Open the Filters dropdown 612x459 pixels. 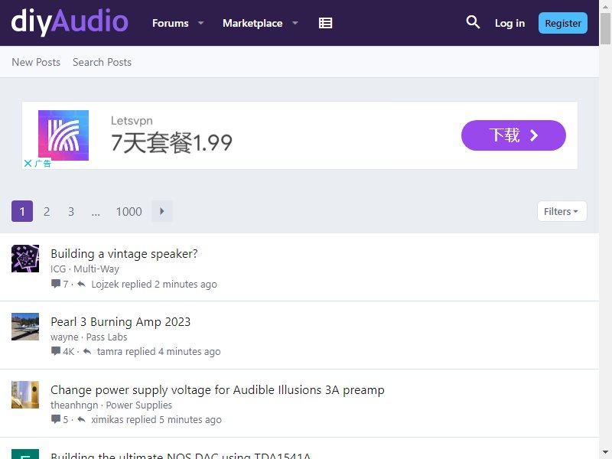point(562,211)
